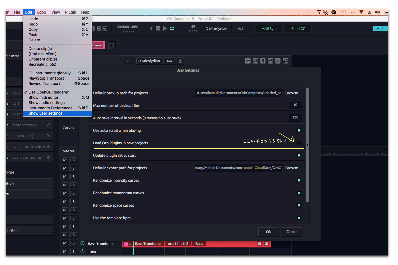Screen dimensions: 398x265
Task: Click the chord C icon in clip toolbar
Action: pos(270,61)
